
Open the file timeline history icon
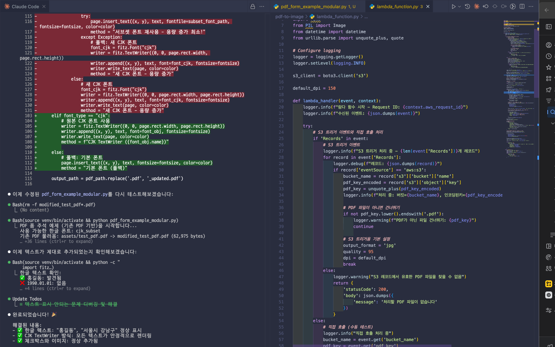point(467,7)
